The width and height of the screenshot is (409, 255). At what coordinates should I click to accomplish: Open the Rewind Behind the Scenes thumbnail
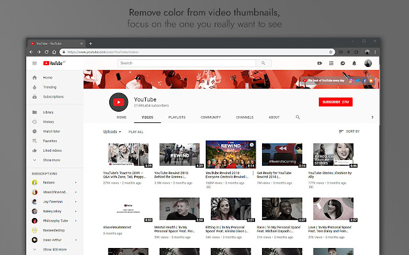point(180,154)
